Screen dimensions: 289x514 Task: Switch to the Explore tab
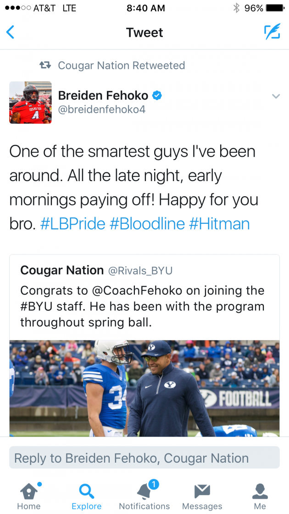click(86, 497)
